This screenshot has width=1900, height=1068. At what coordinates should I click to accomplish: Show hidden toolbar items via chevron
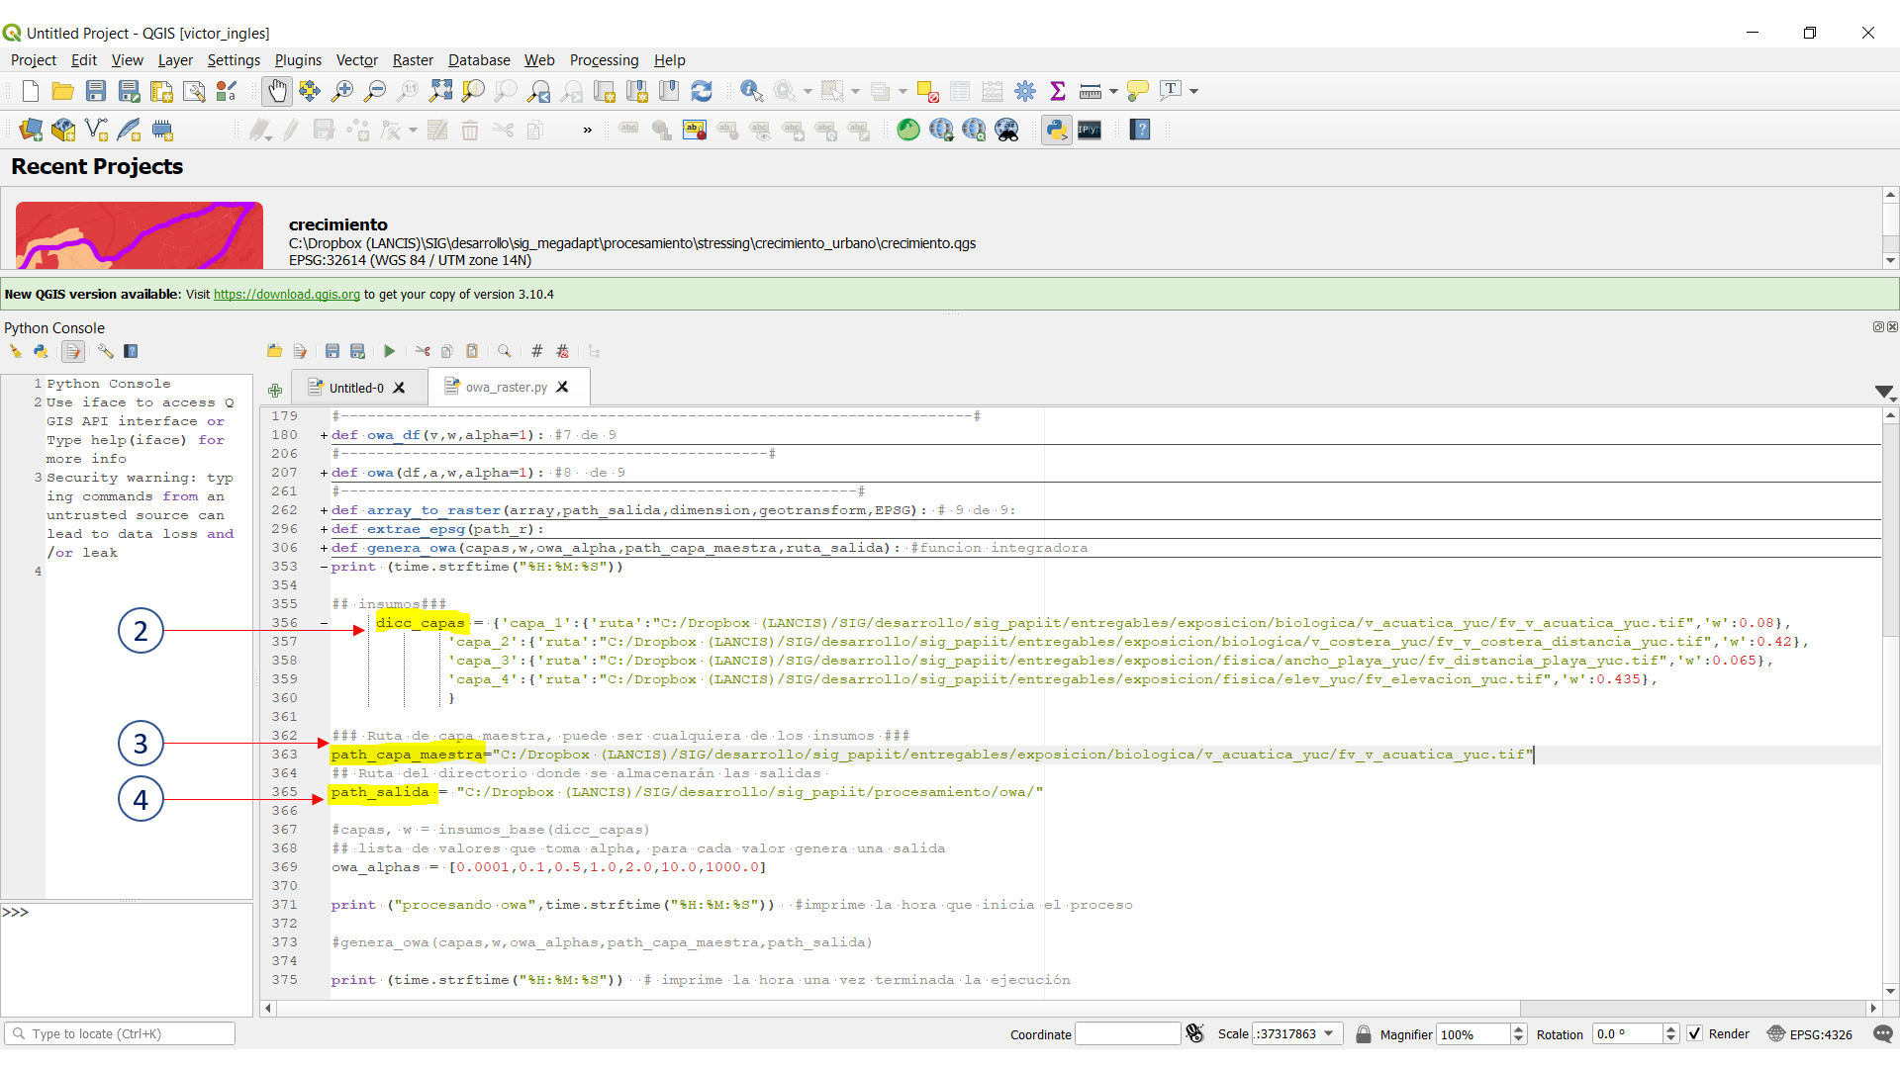coord(587,130)
